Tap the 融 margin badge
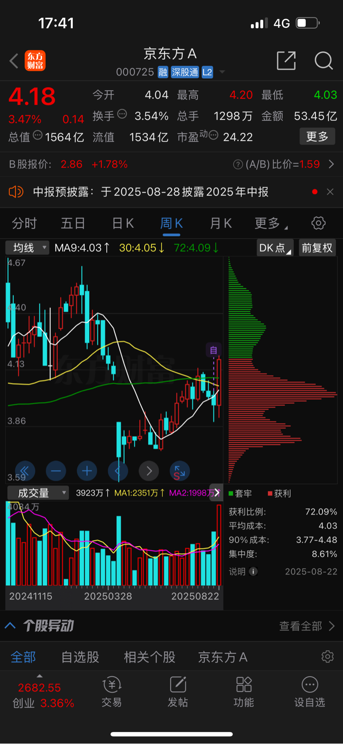This screenshot has height=744, width=343. (163, 72)
